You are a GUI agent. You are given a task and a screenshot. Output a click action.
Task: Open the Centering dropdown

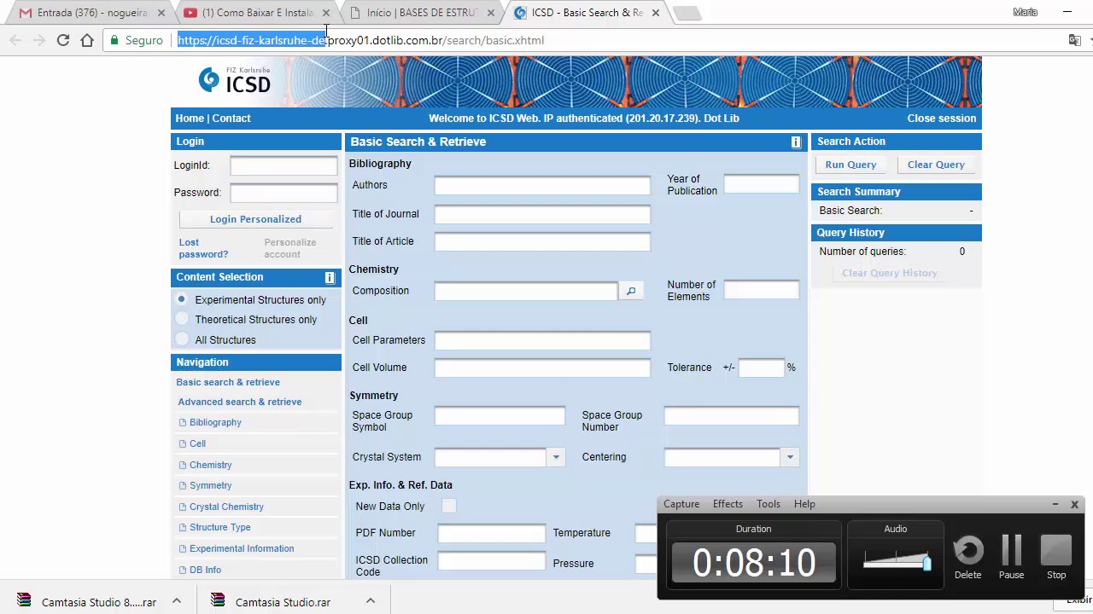coord(790,457)
